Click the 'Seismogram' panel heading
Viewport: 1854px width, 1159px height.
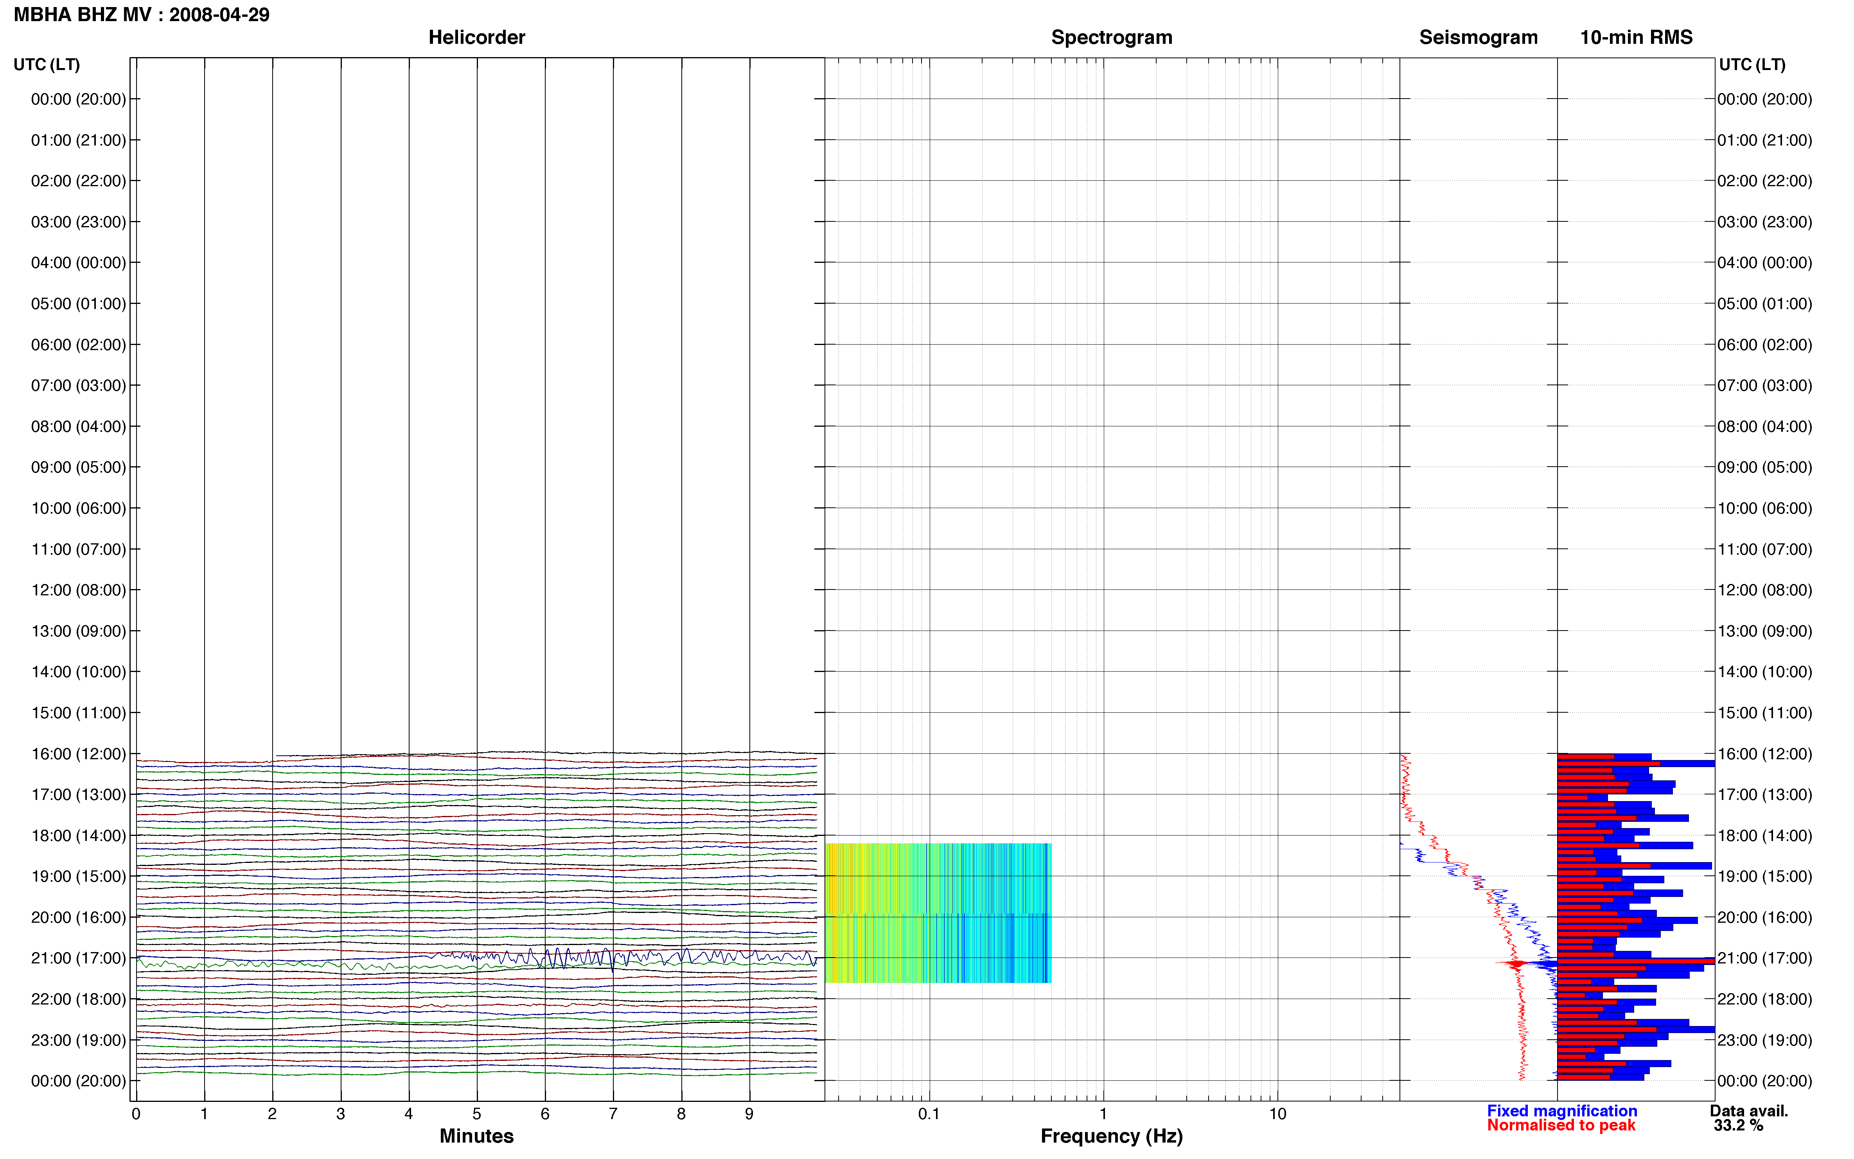[x=1479, y=37]
